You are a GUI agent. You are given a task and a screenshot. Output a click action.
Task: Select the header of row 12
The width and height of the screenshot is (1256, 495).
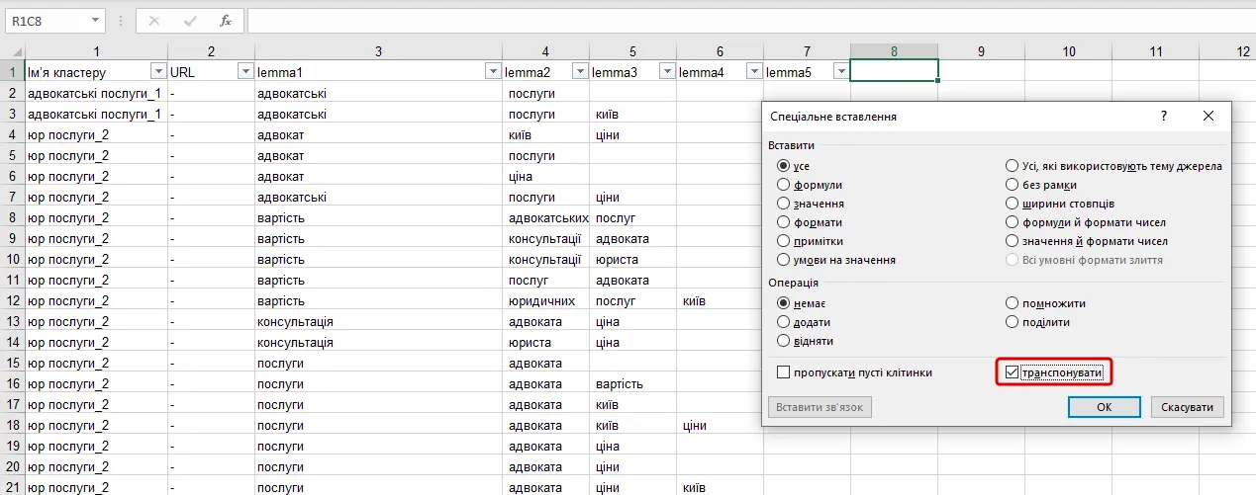(x=12, y=300)
